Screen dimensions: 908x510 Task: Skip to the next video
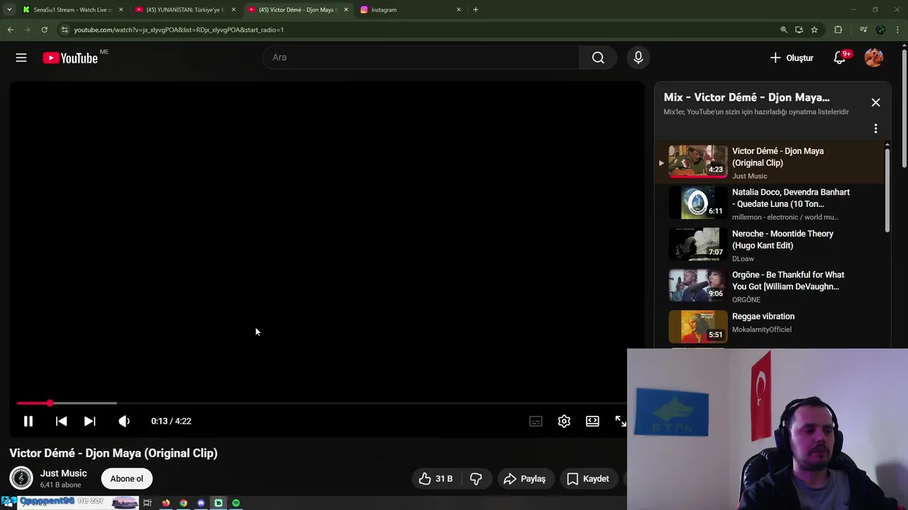[89, 421]
